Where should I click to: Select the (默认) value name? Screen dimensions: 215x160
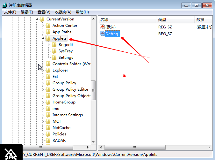(x=111, y=27)
